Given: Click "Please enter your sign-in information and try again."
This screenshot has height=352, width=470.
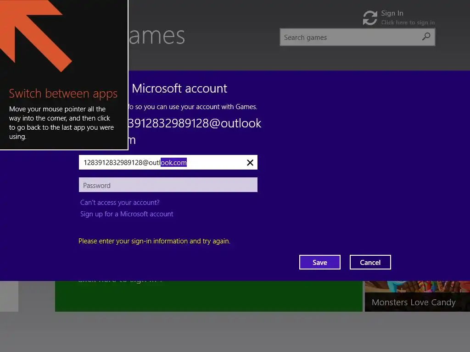Looking at the screenshot, I should 154,241.
